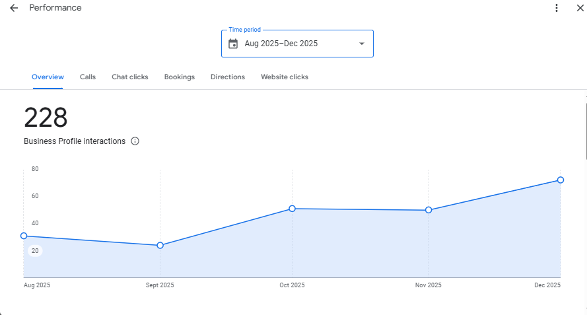Expand the Time period dropdown arrow
This screenshot has width=587, height=315.
tap(362, 44)
